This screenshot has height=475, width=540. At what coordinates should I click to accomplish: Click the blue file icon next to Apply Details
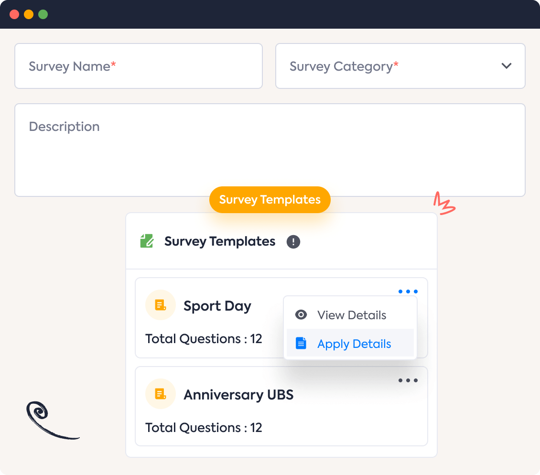click(x=301, y=343)
